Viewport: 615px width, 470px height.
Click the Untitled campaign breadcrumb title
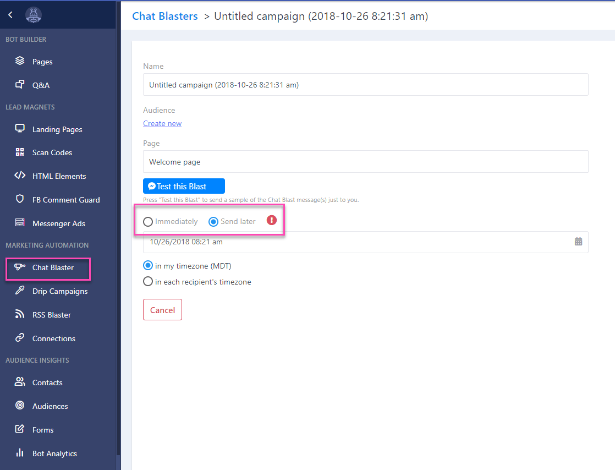pos(321,16)
